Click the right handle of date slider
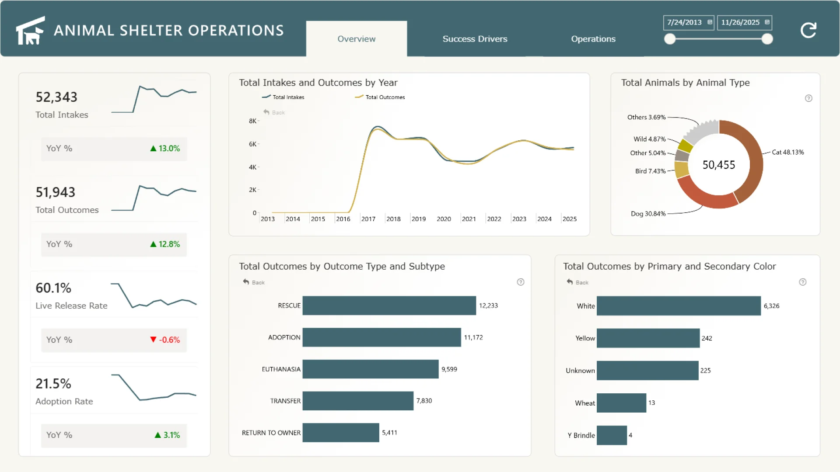This screenshot has width=840, height=472. [x=767, y=39]
